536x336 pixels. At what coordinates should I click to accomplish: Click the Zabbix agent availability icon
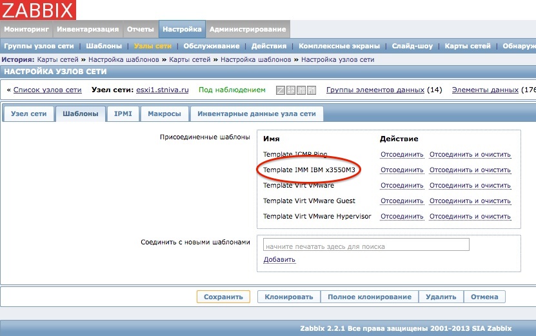281,90
